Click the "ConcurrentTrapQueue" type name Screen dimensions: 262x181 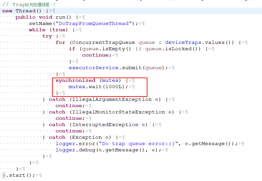103,43
